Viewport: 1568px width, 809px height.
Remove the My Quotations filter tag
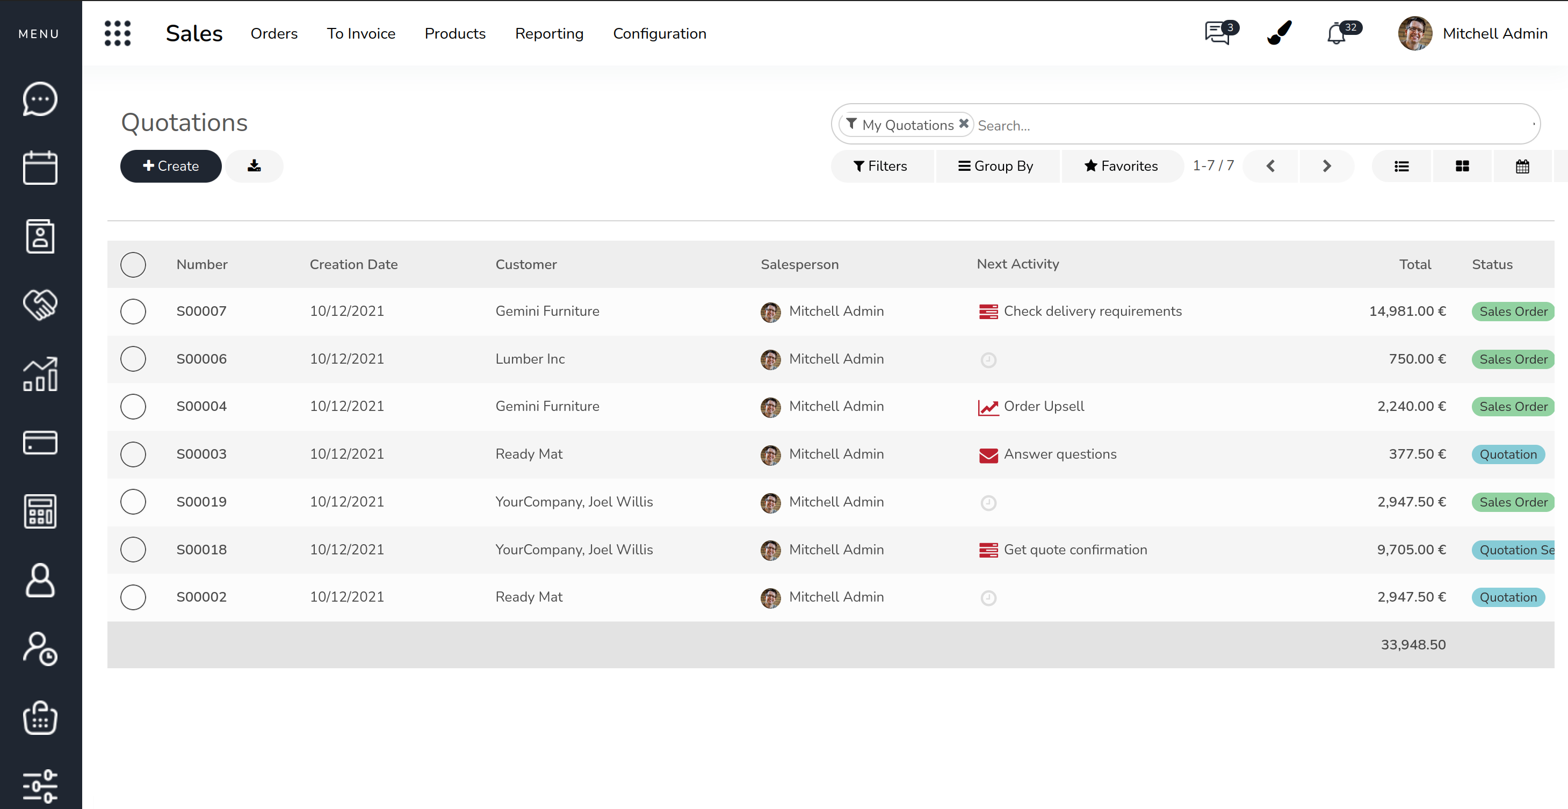tap(964, 124)
